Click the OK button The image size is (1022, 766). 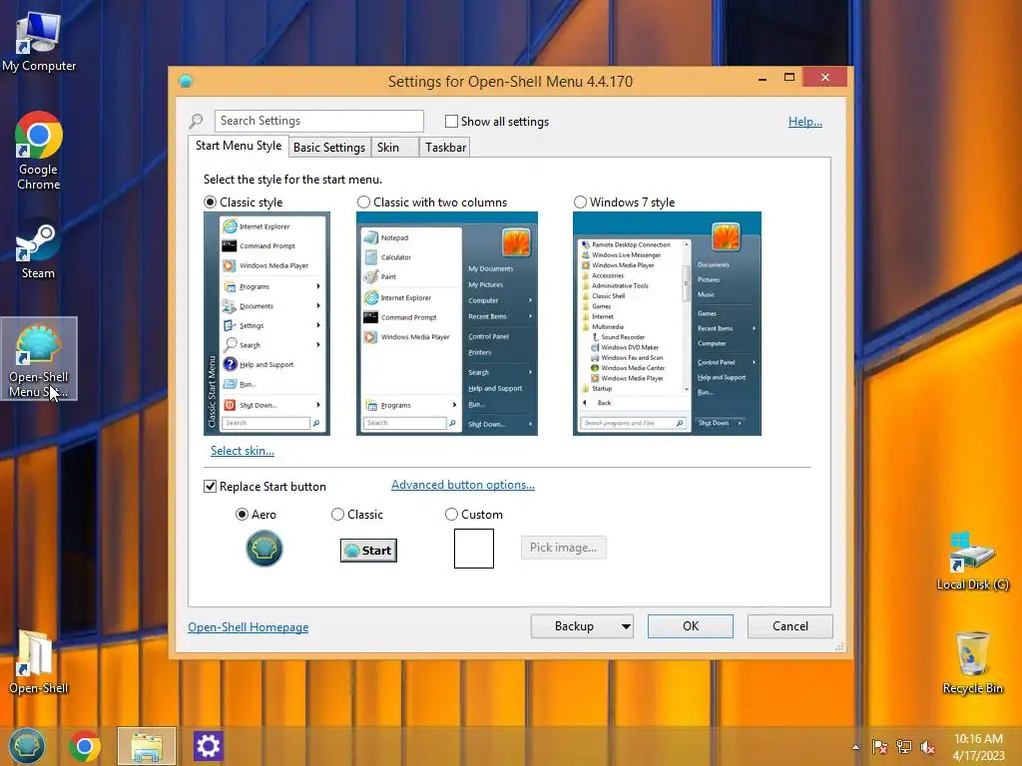(x=691, y=626)
